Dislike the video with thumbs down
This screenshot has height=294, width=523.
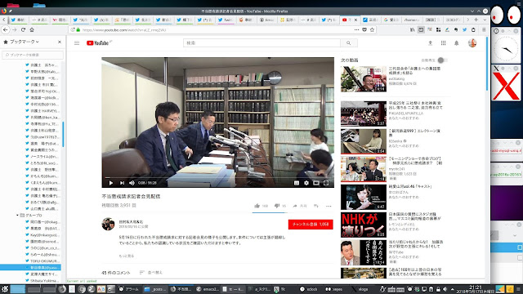277,206
